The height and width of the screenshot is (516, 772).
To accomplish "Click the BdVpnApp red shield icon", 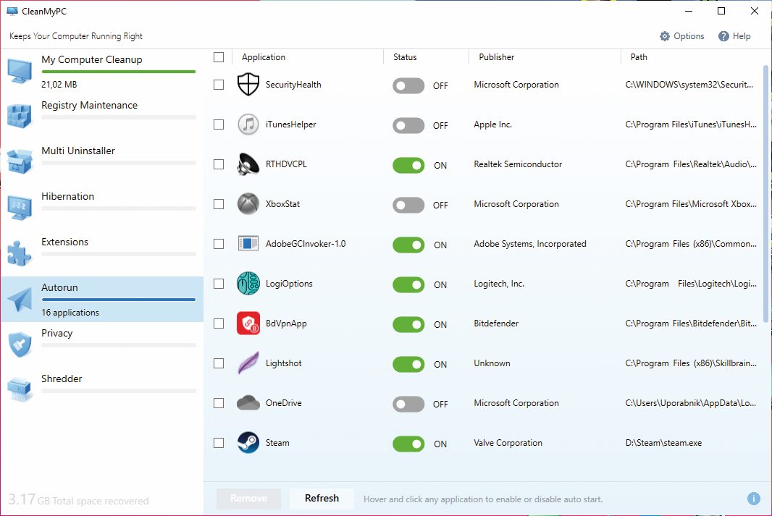I will coord(248,323).
